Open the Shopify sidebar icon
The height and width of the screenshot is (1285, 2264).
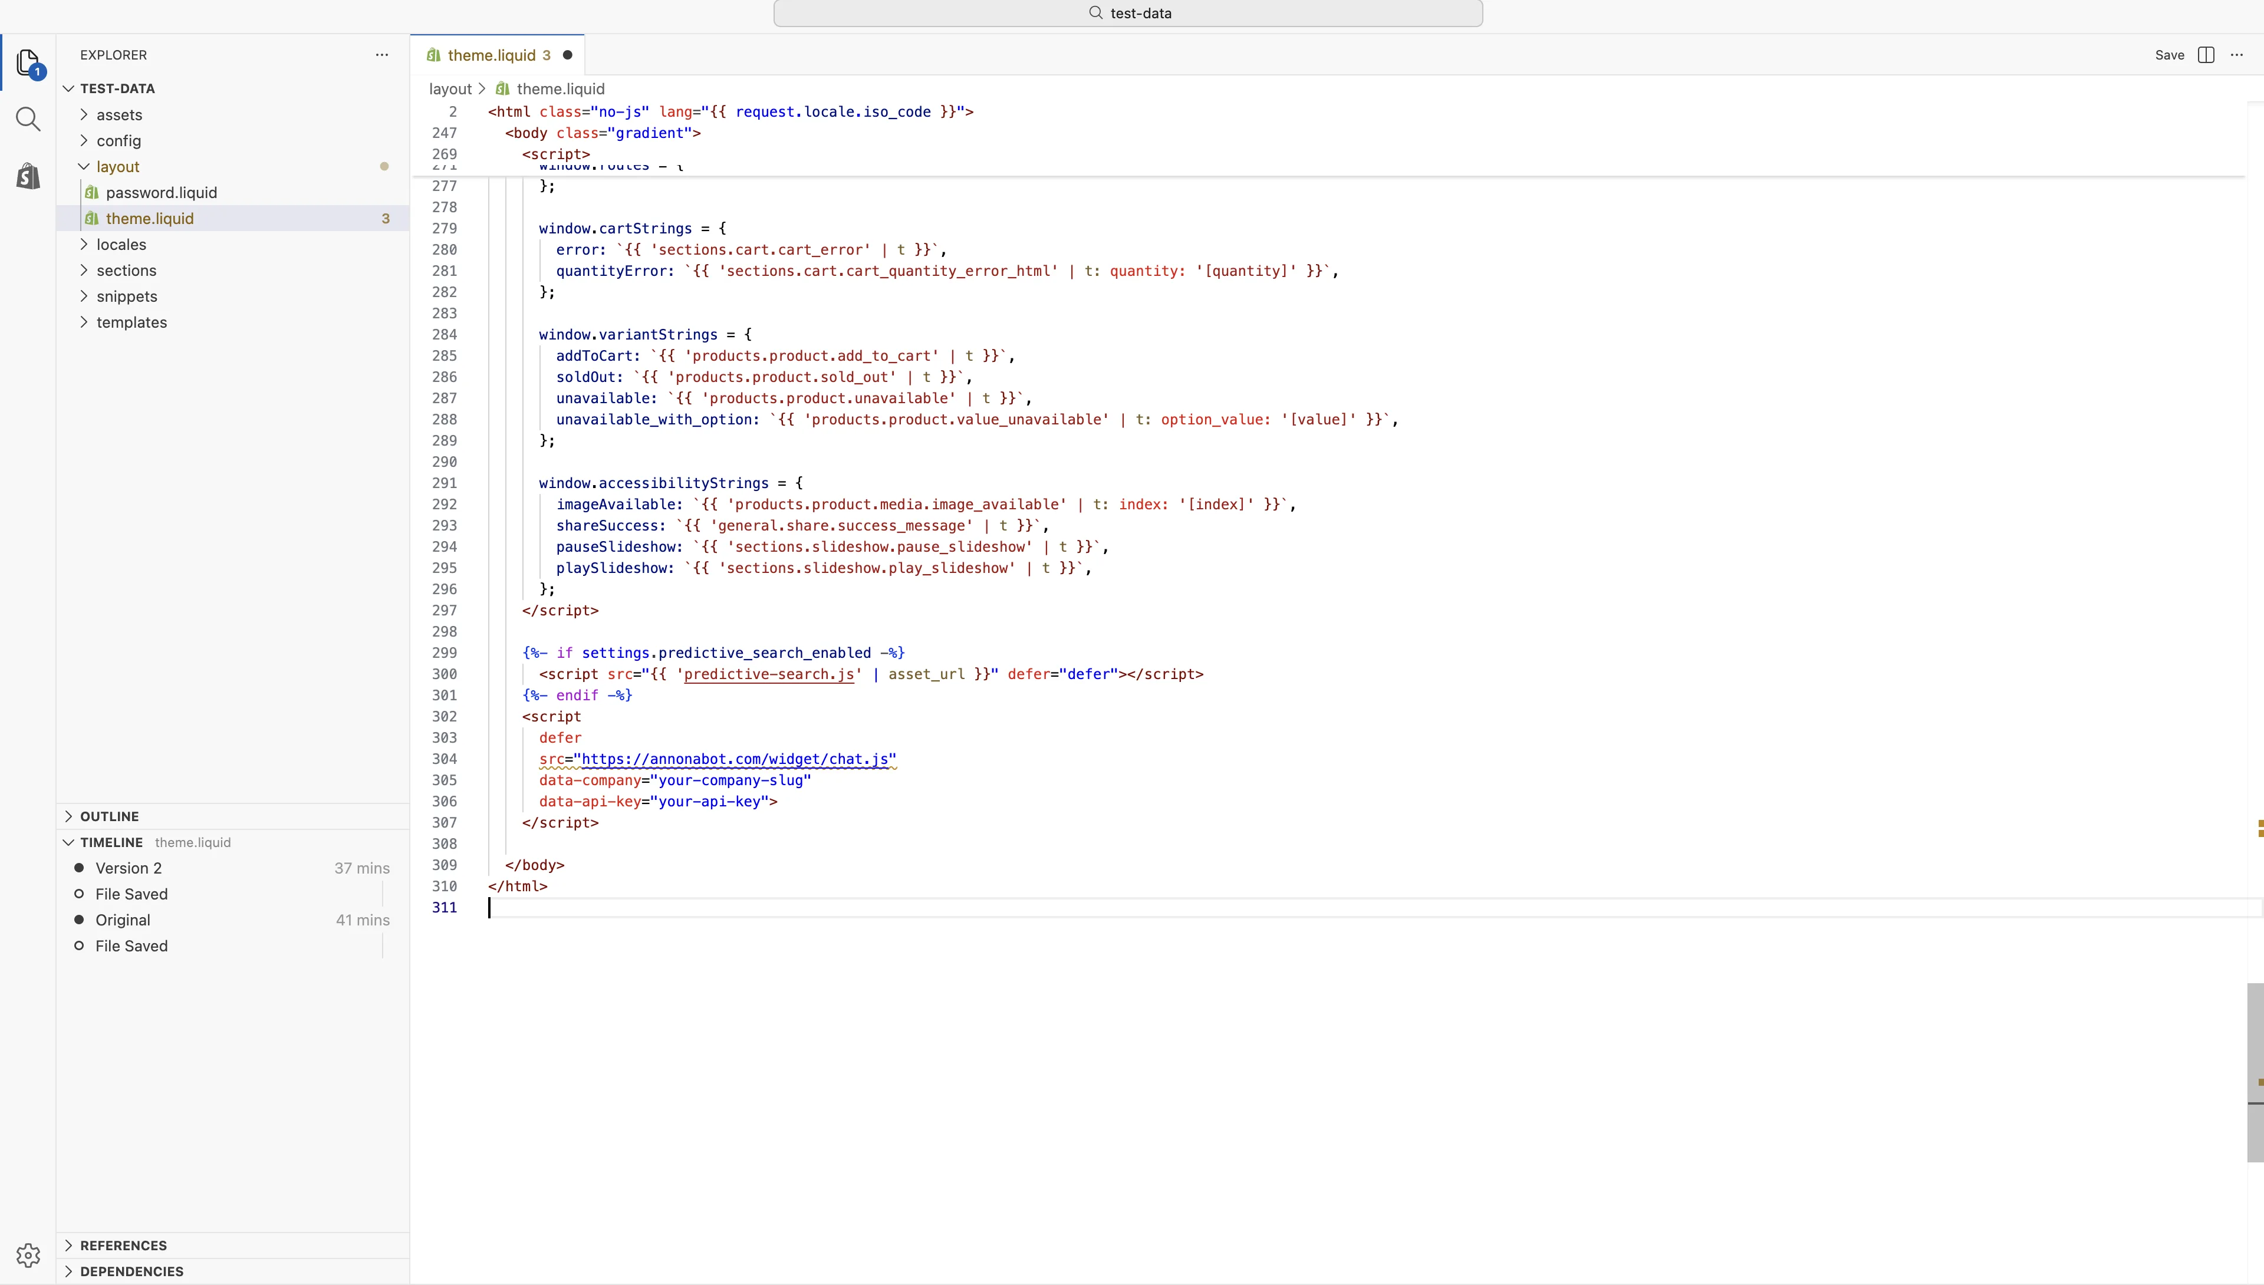pos(28,176)
